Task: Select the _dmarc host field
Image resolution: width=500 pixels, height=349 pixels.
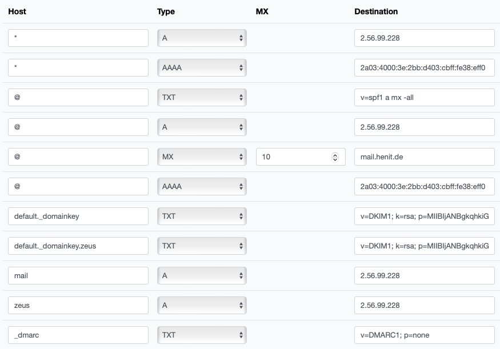Action: [78, 335]
